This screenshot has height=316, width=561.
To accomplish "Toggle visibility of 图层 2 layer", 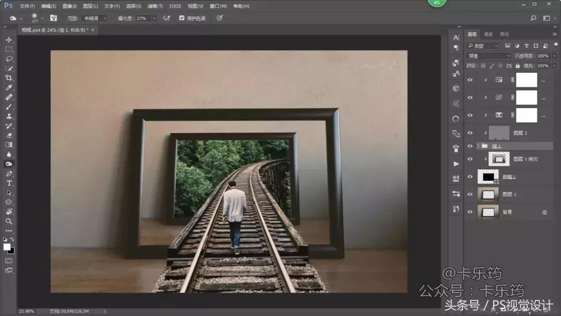I will pyautogui.click(x=470, y=133).
